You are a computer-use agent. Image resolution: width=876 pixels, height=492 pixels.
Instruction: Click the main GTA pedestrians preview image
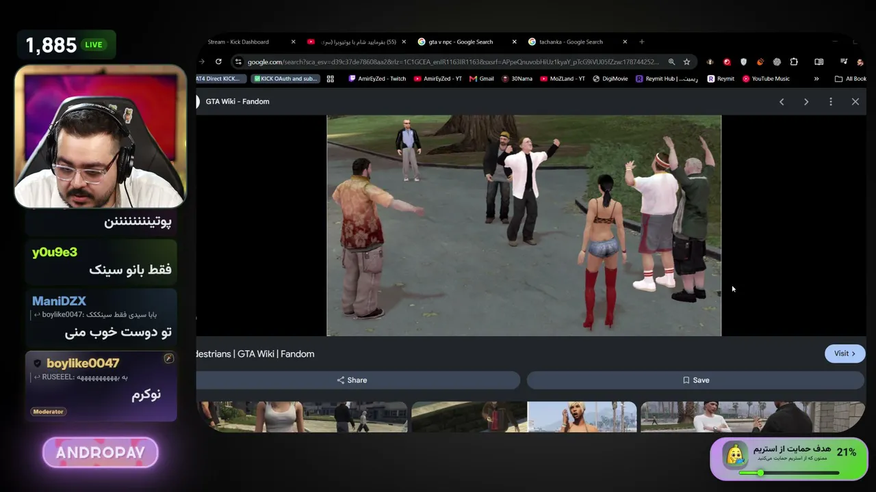click(x=524, y=225)
